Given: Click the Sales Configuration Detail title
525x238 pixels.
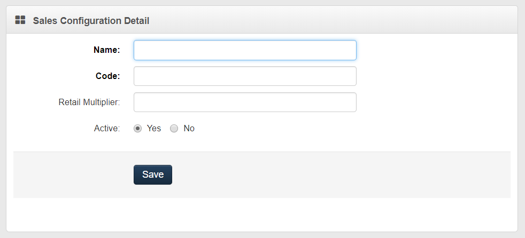Looking at the screenshot, I should click(91, 21).
